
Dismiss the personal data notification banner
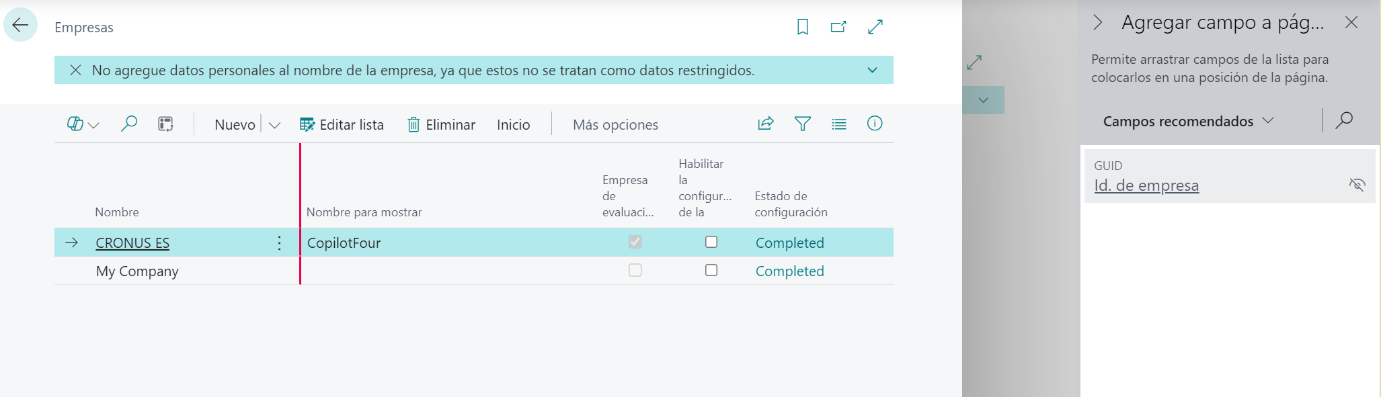pos(76,70)
